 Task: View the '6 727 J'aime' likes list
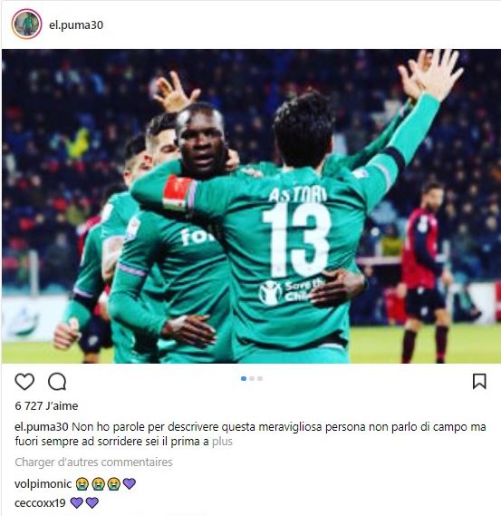tap(46, 405)
